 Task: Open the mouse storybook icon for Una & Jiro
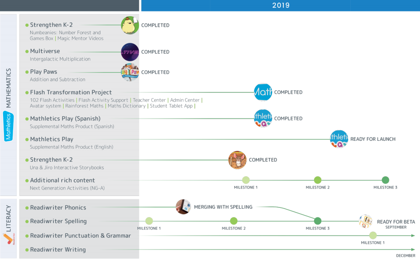237,160
